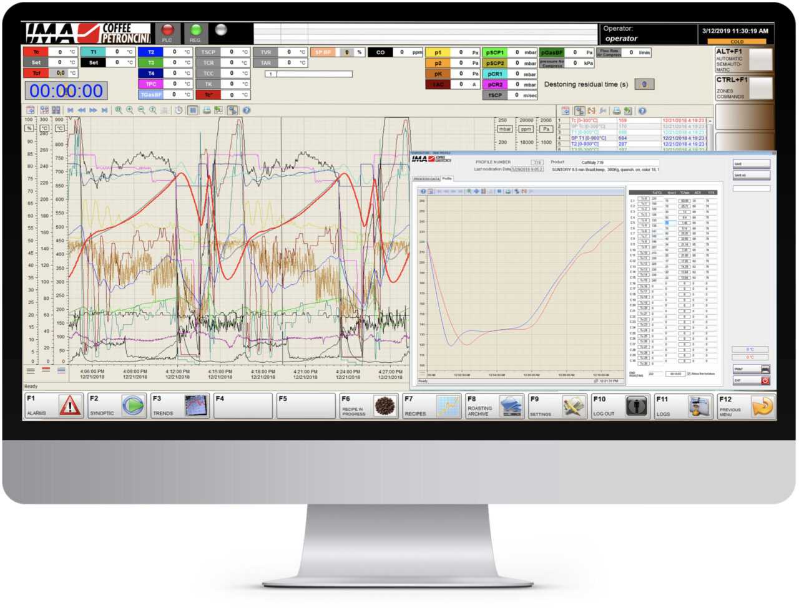Click the F11 Logs icon
The width and height of the screenshot is (799, 609).
click(699, 406)
